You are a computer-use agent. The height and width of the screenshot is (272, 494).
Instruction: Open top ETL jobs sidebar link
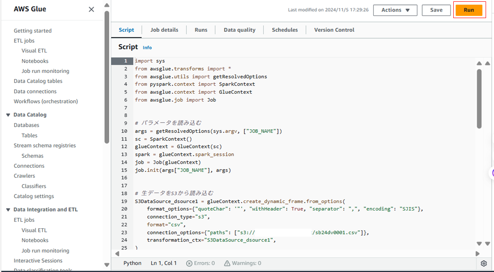24,41
